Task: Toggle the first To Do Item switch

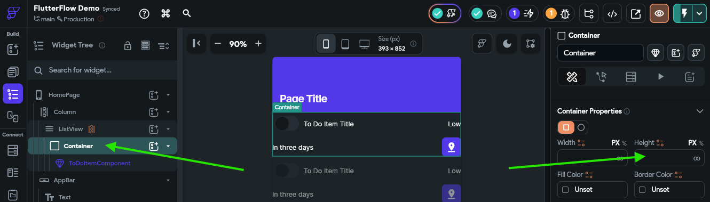Action: 287,124
